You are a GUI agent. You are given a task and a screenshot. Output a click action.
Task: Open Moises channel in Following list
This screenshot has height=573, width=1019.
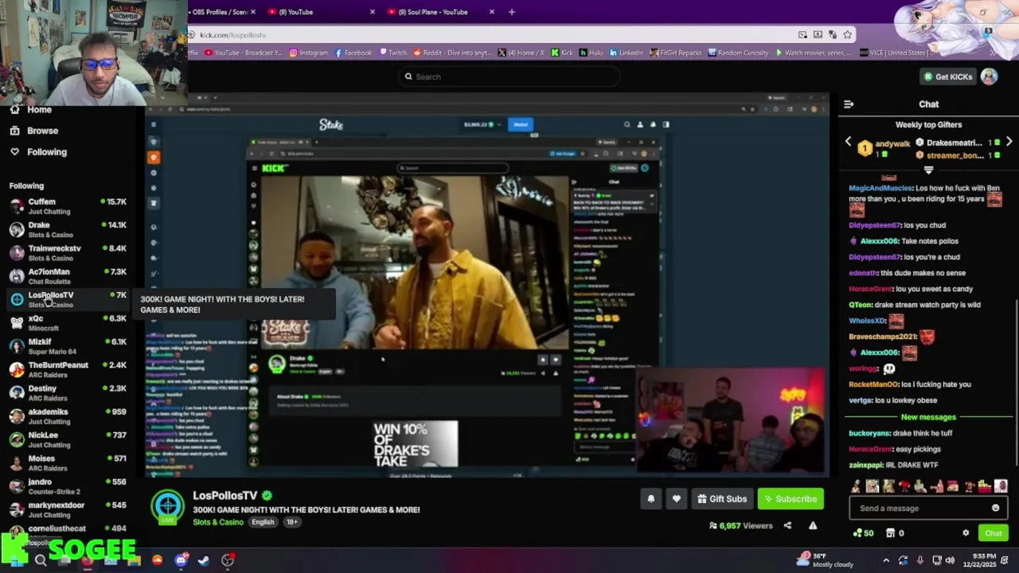click(x=68, y=462)
